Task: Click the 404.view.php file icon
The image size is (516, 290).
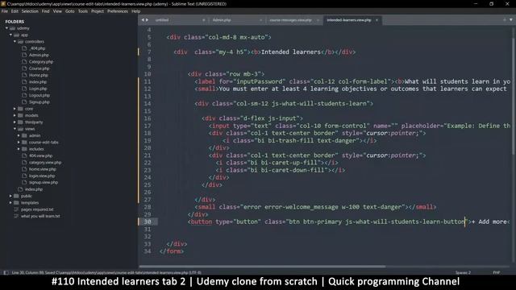Action: pyautogui.click(x=24, y=155)
